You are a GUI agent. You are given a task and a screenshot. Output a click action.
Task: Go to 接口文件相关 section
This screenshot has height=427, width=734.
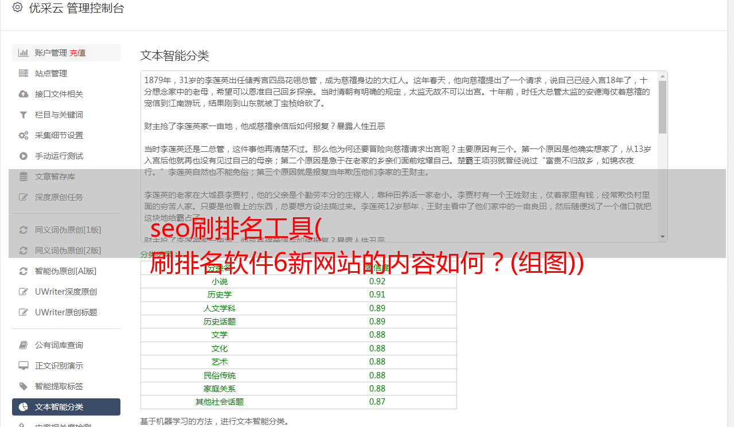pos(66,94)
